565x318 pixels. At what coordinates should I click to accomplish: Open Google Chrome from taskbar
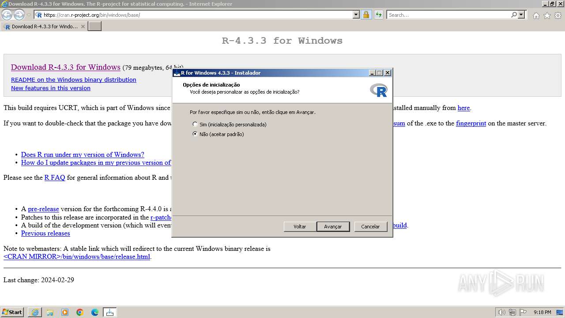(80, 312)
